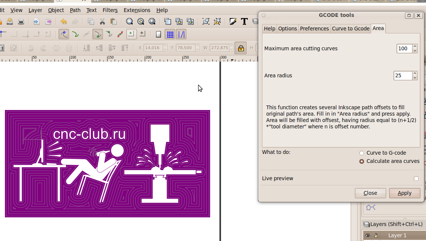Enable the Live preview checkbox
The height and width of the screenshot is (241, 426).
tap(416, 179)
